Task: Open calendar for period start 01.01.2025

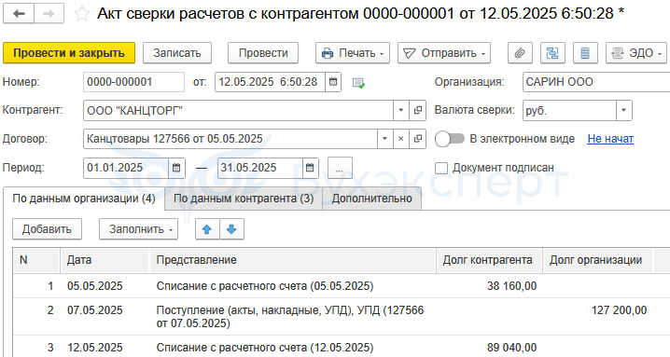Action: click(x=176, y=168)
